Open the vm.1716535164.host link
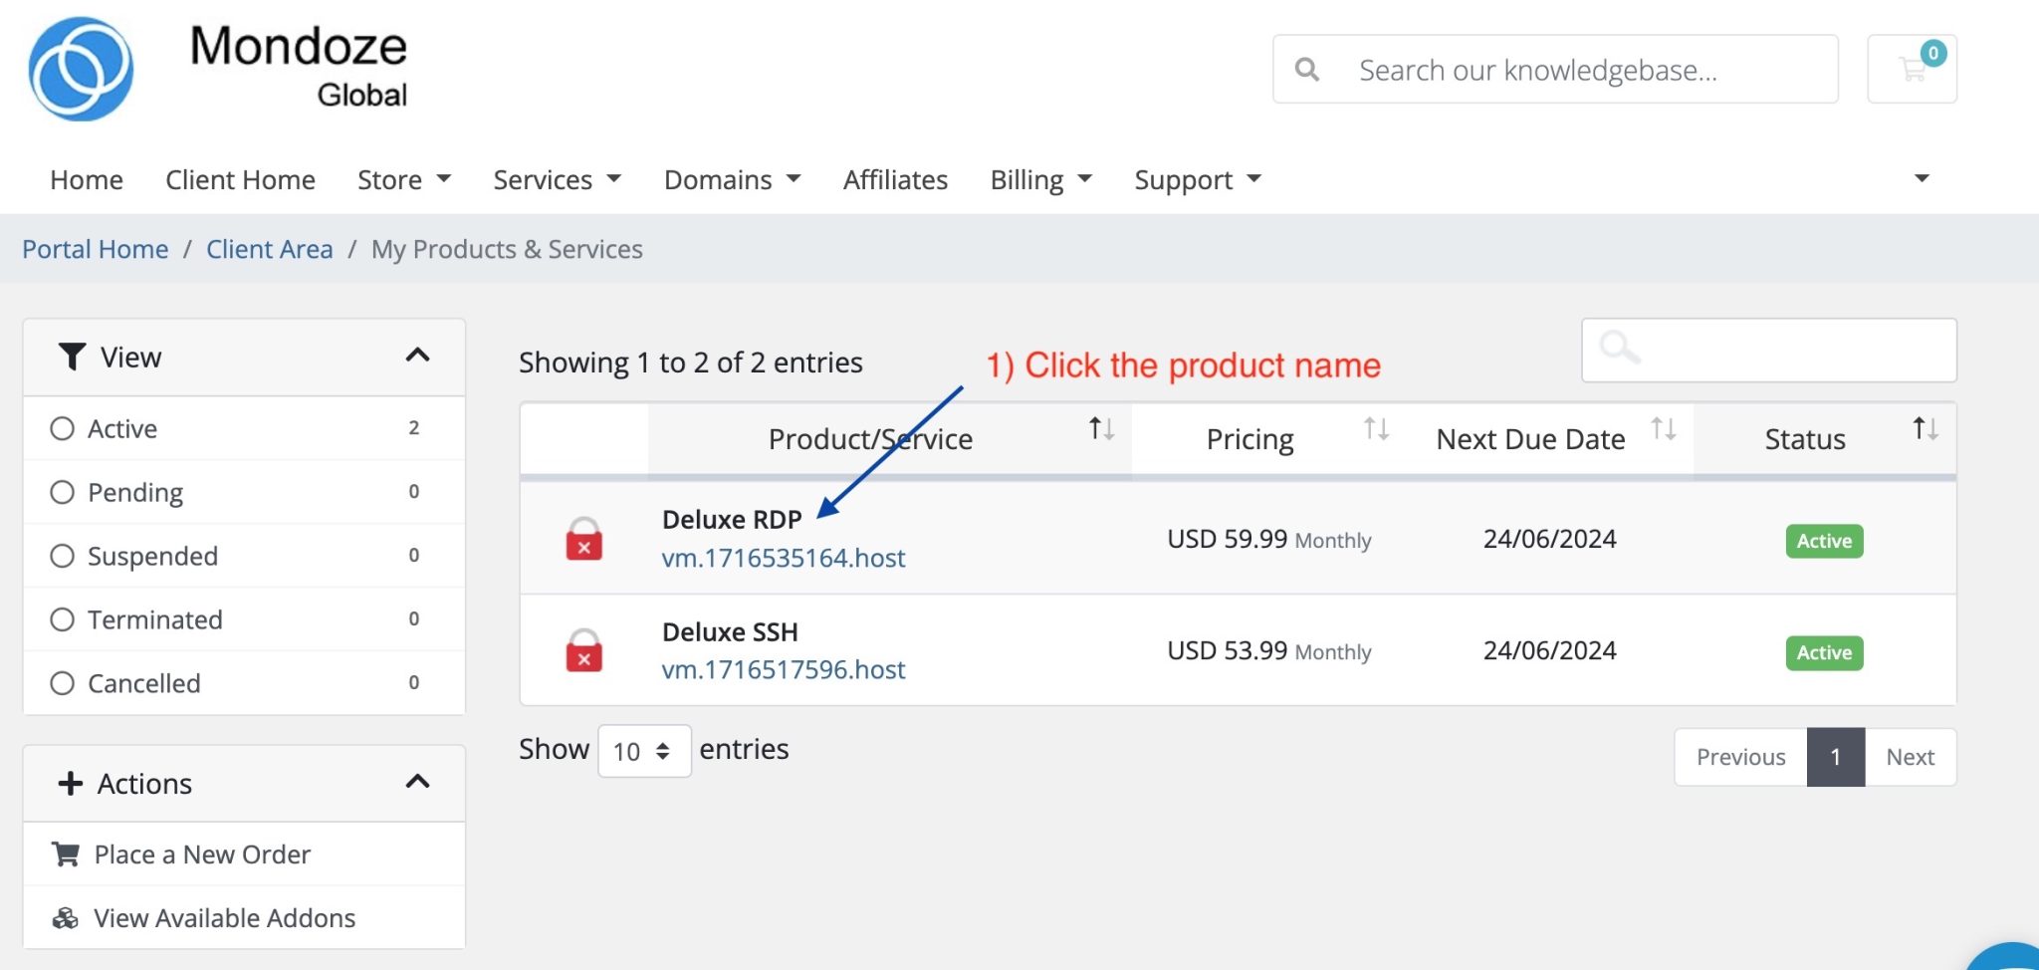 [x=784, y=558]
